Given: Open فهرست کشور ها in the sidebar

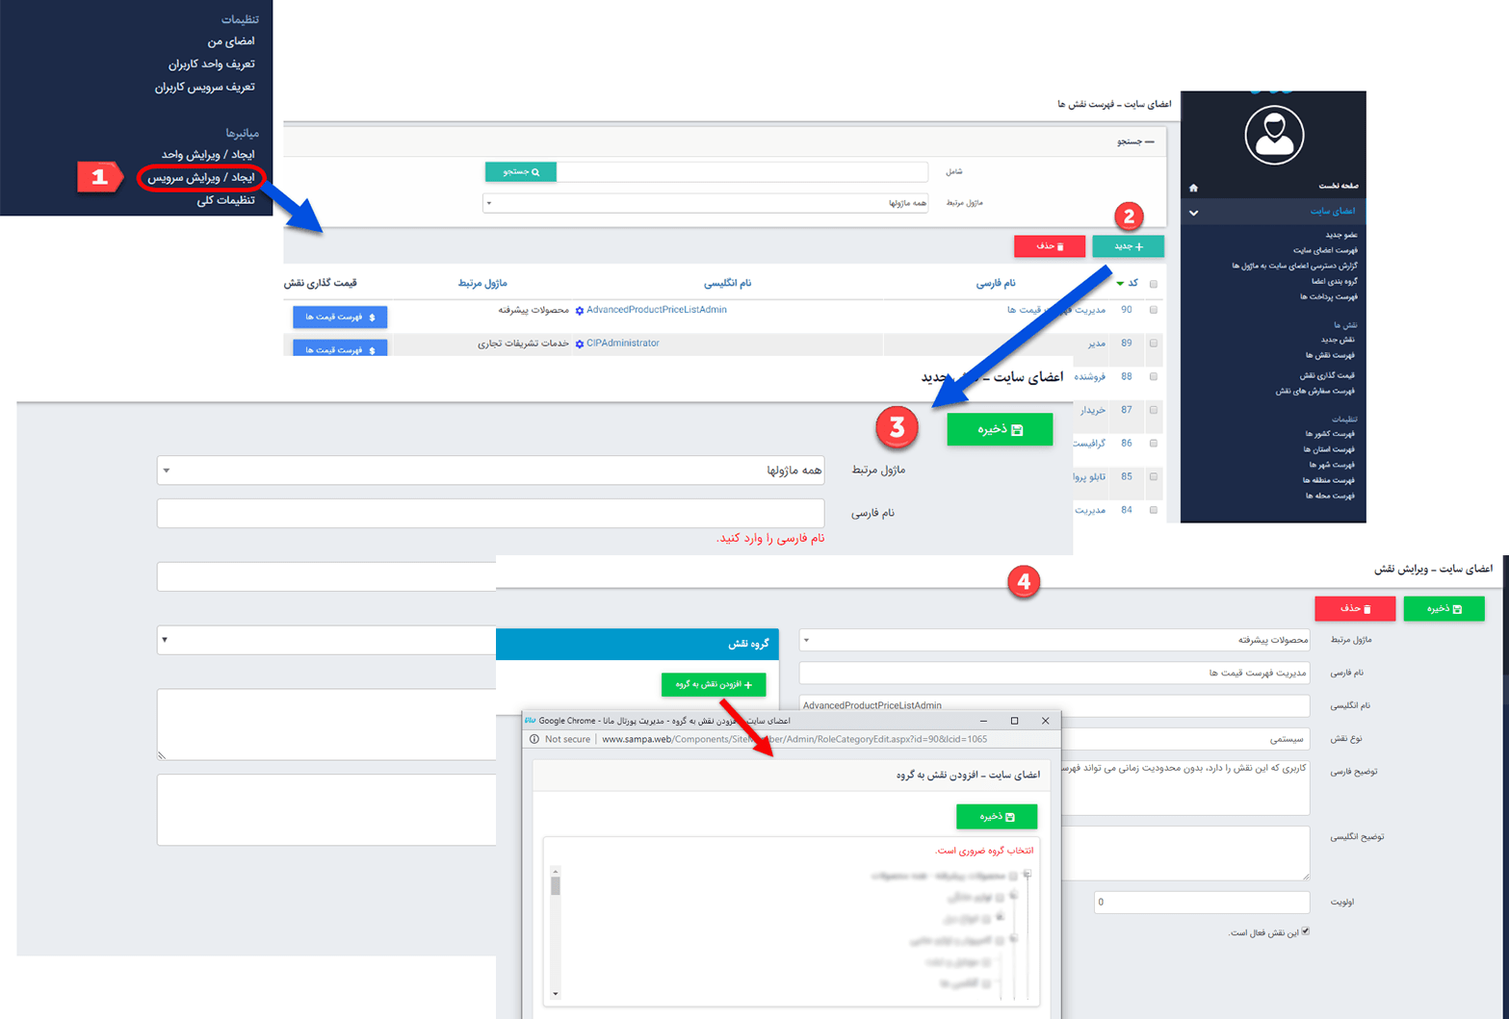Looking at the screenshot, I should tap(1330, 434).
